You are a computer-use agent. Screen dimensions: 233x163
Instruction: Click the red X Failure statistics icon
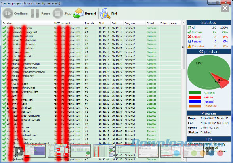189,37
